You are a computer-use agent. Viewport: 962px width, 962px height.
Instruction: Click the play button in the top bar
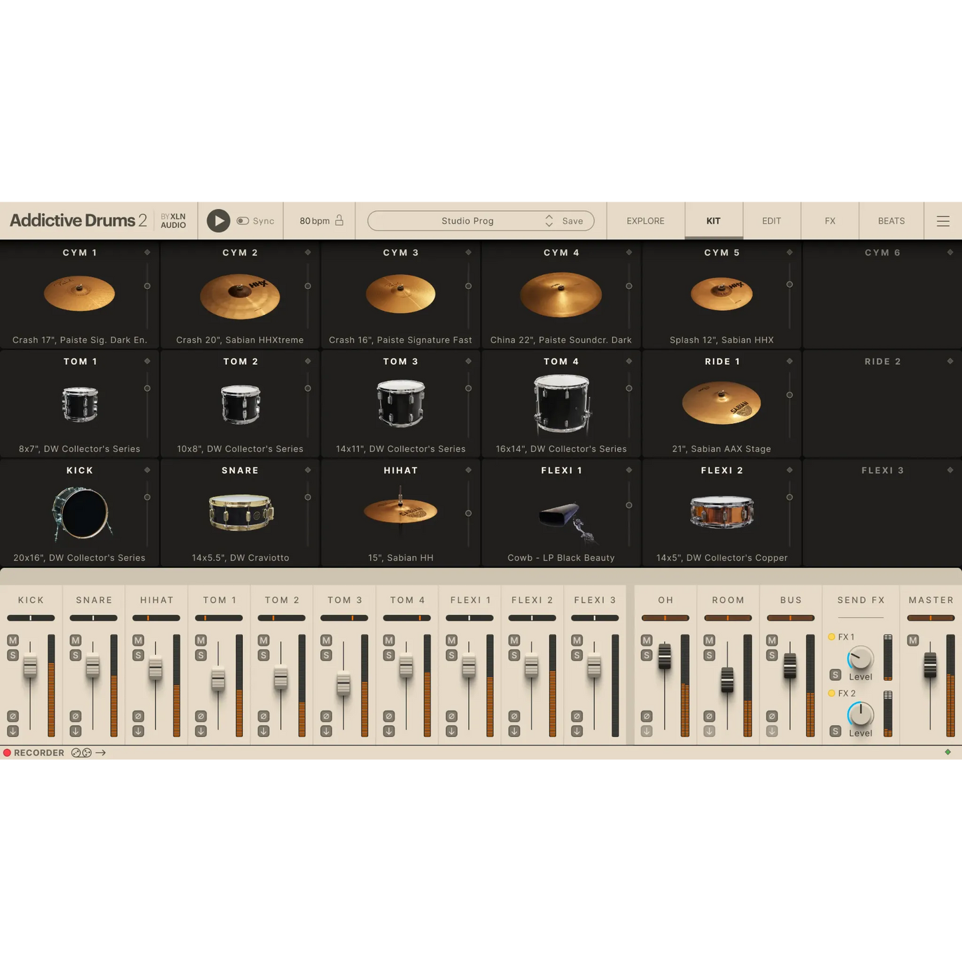218,220
